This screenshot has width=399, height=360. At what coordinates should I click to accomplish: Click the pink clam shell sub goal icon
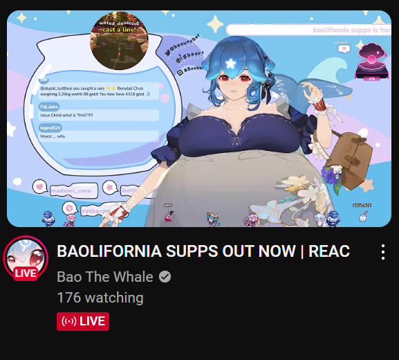(x=371, y=62)
